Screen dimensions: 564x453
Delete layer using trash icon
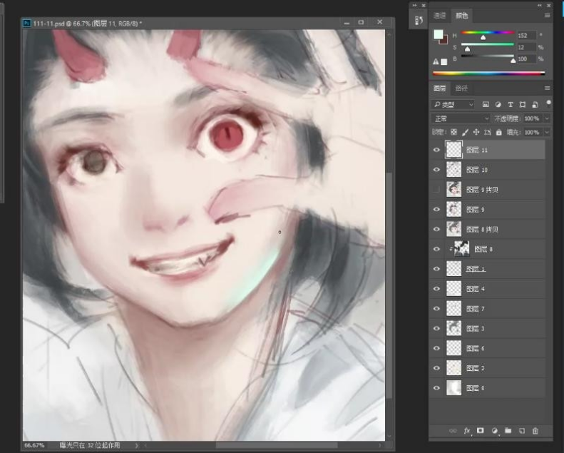[x=535, y=431]
